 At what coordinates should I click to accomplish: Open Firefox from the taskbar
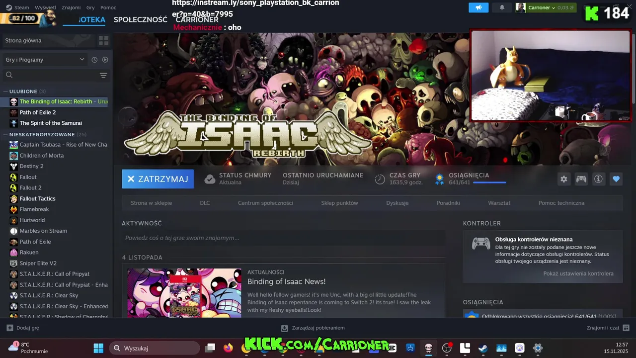coord(228,348)
